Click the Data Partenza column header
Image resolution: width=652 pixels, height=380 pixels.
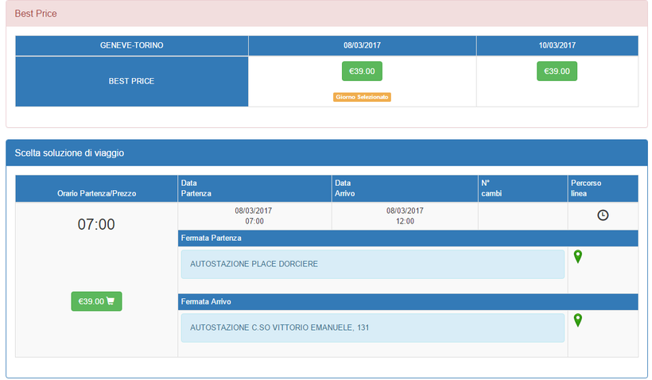254,188
